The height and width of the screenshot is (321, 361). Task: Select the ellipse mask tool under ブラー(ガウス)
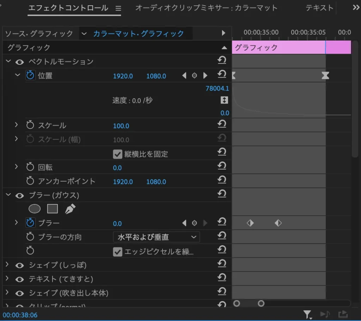(34, 209)
